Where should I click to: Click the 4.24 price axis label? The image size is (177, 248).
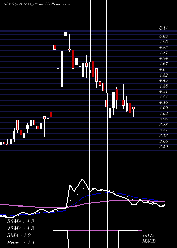click(x=164, y=97)
